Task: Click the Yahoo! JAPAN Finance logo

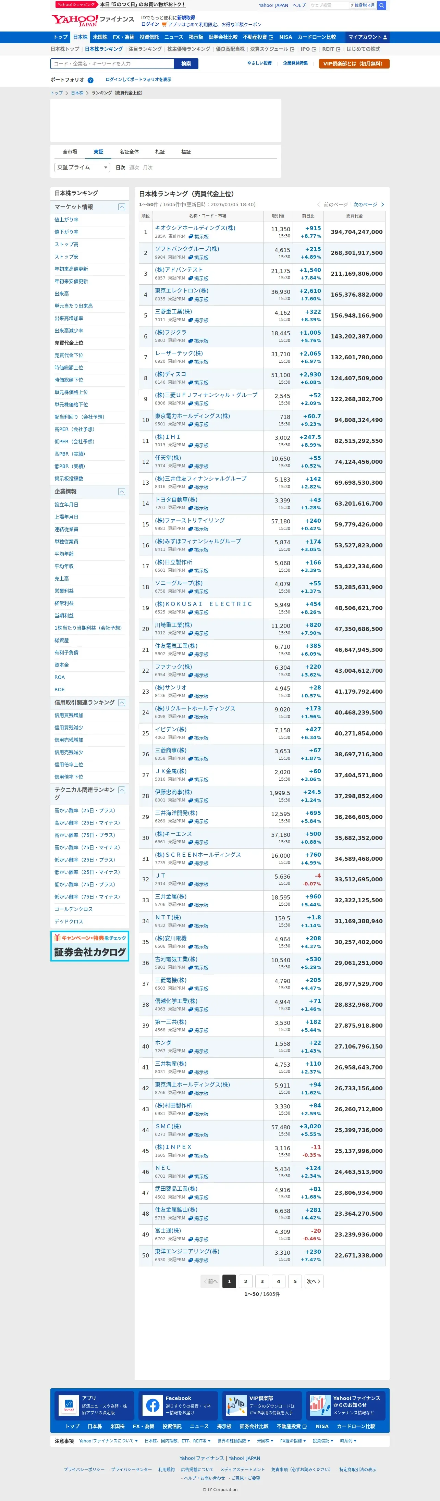Action: point(93,21)
